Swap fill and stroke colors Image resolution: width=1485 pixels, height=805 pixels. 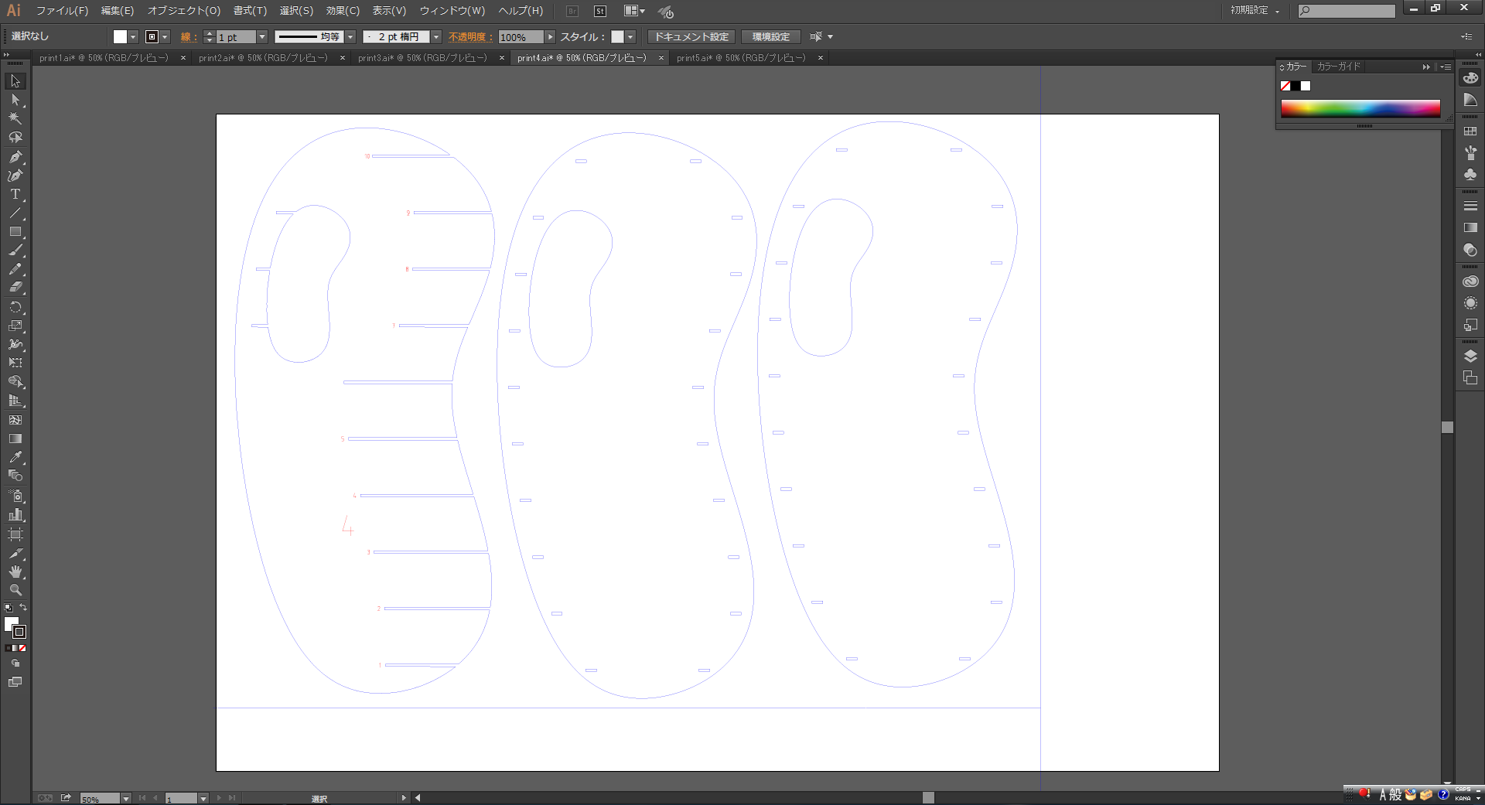pos(23,608)
